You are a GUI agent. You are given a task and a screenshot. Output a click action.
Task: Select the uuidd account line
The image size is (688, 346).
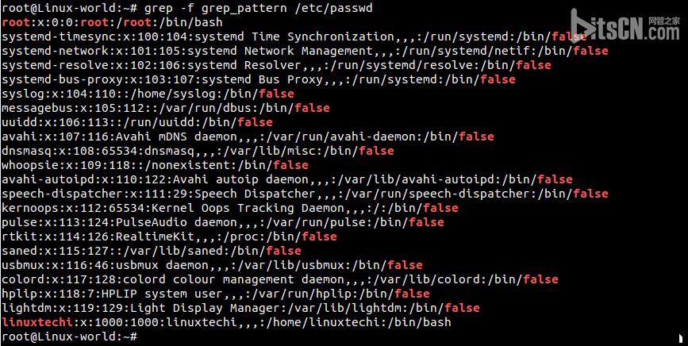point(137,122)
